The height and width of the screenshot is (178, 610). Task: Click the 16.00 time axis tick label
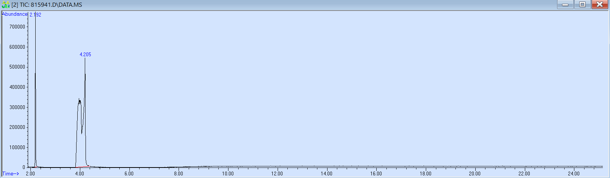(x=376, y=174)
